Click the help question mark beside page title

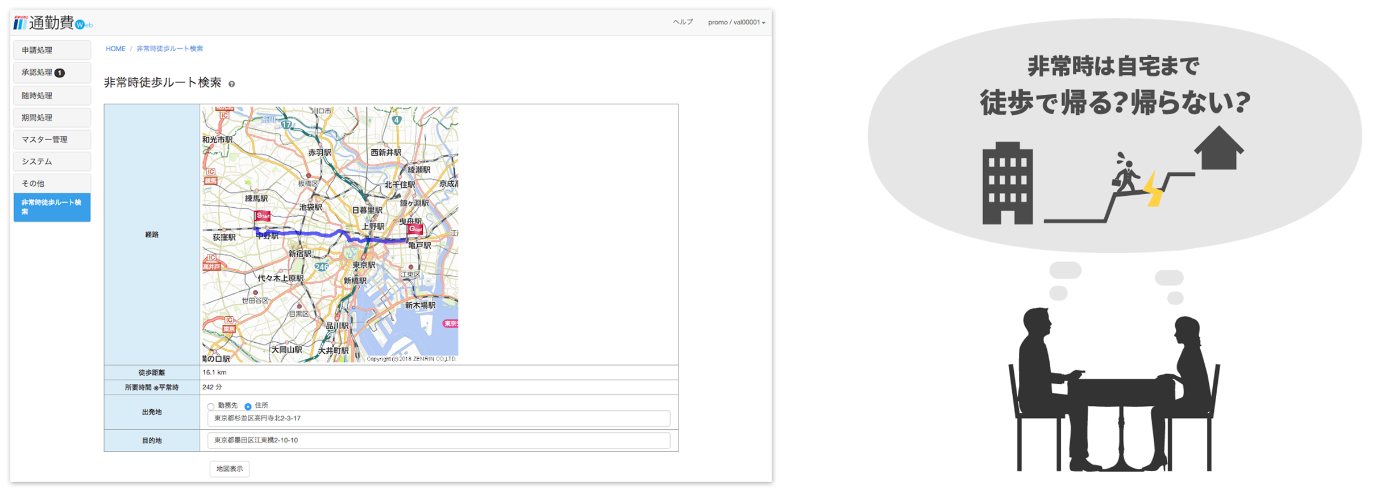(x=231, y=84)
